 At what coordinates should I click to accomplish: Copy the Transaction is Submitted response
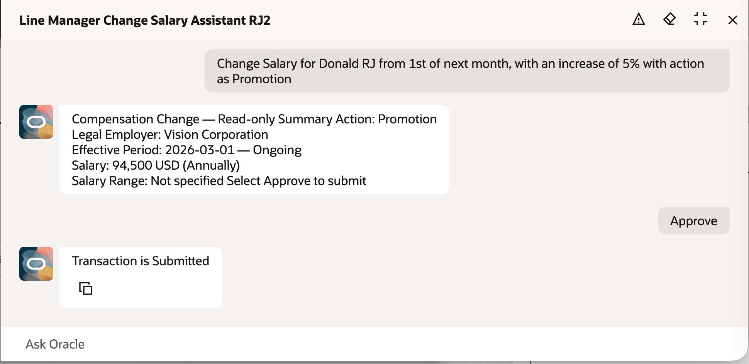pyautogui.click(x=86, y=288)
